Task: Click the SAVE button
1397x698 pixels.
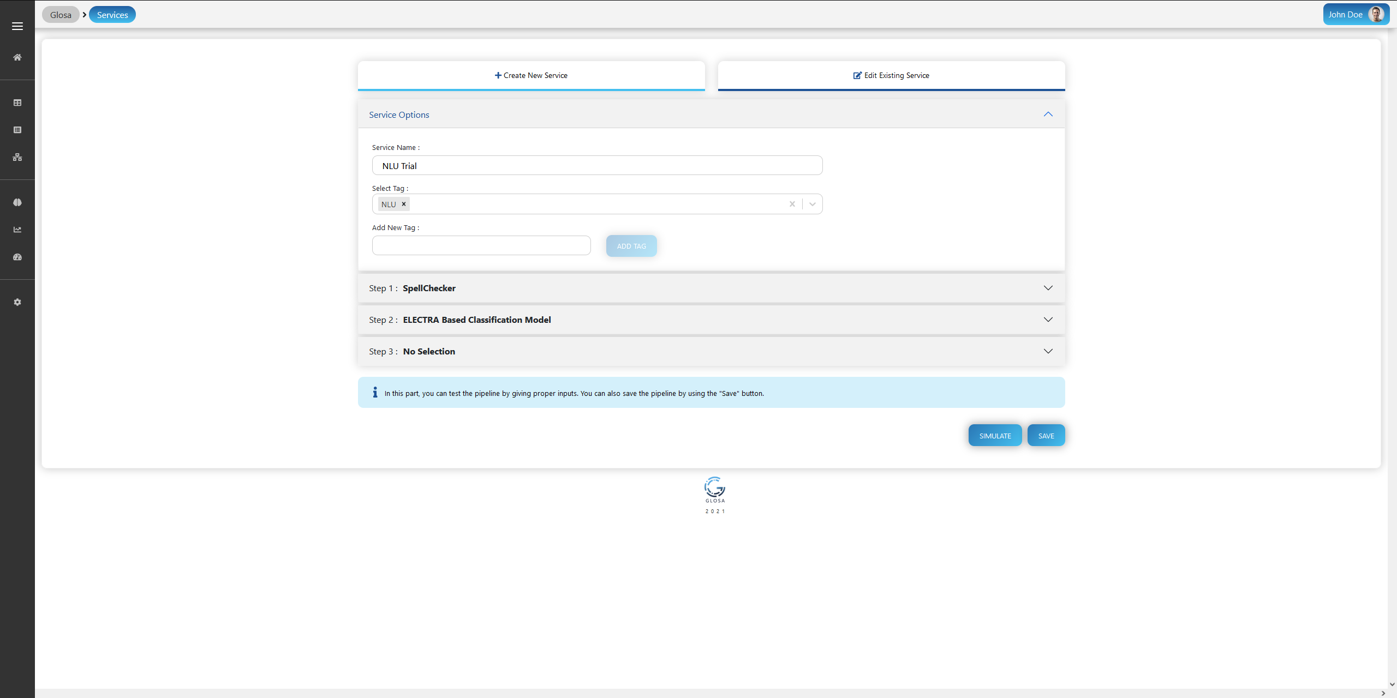Action: tap(1046, 435)
